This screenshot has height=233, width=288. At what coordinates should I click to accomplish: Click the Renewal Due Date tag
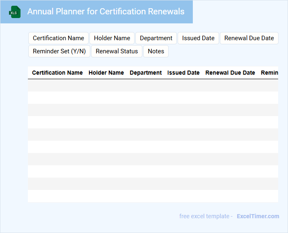pos(249,38)
